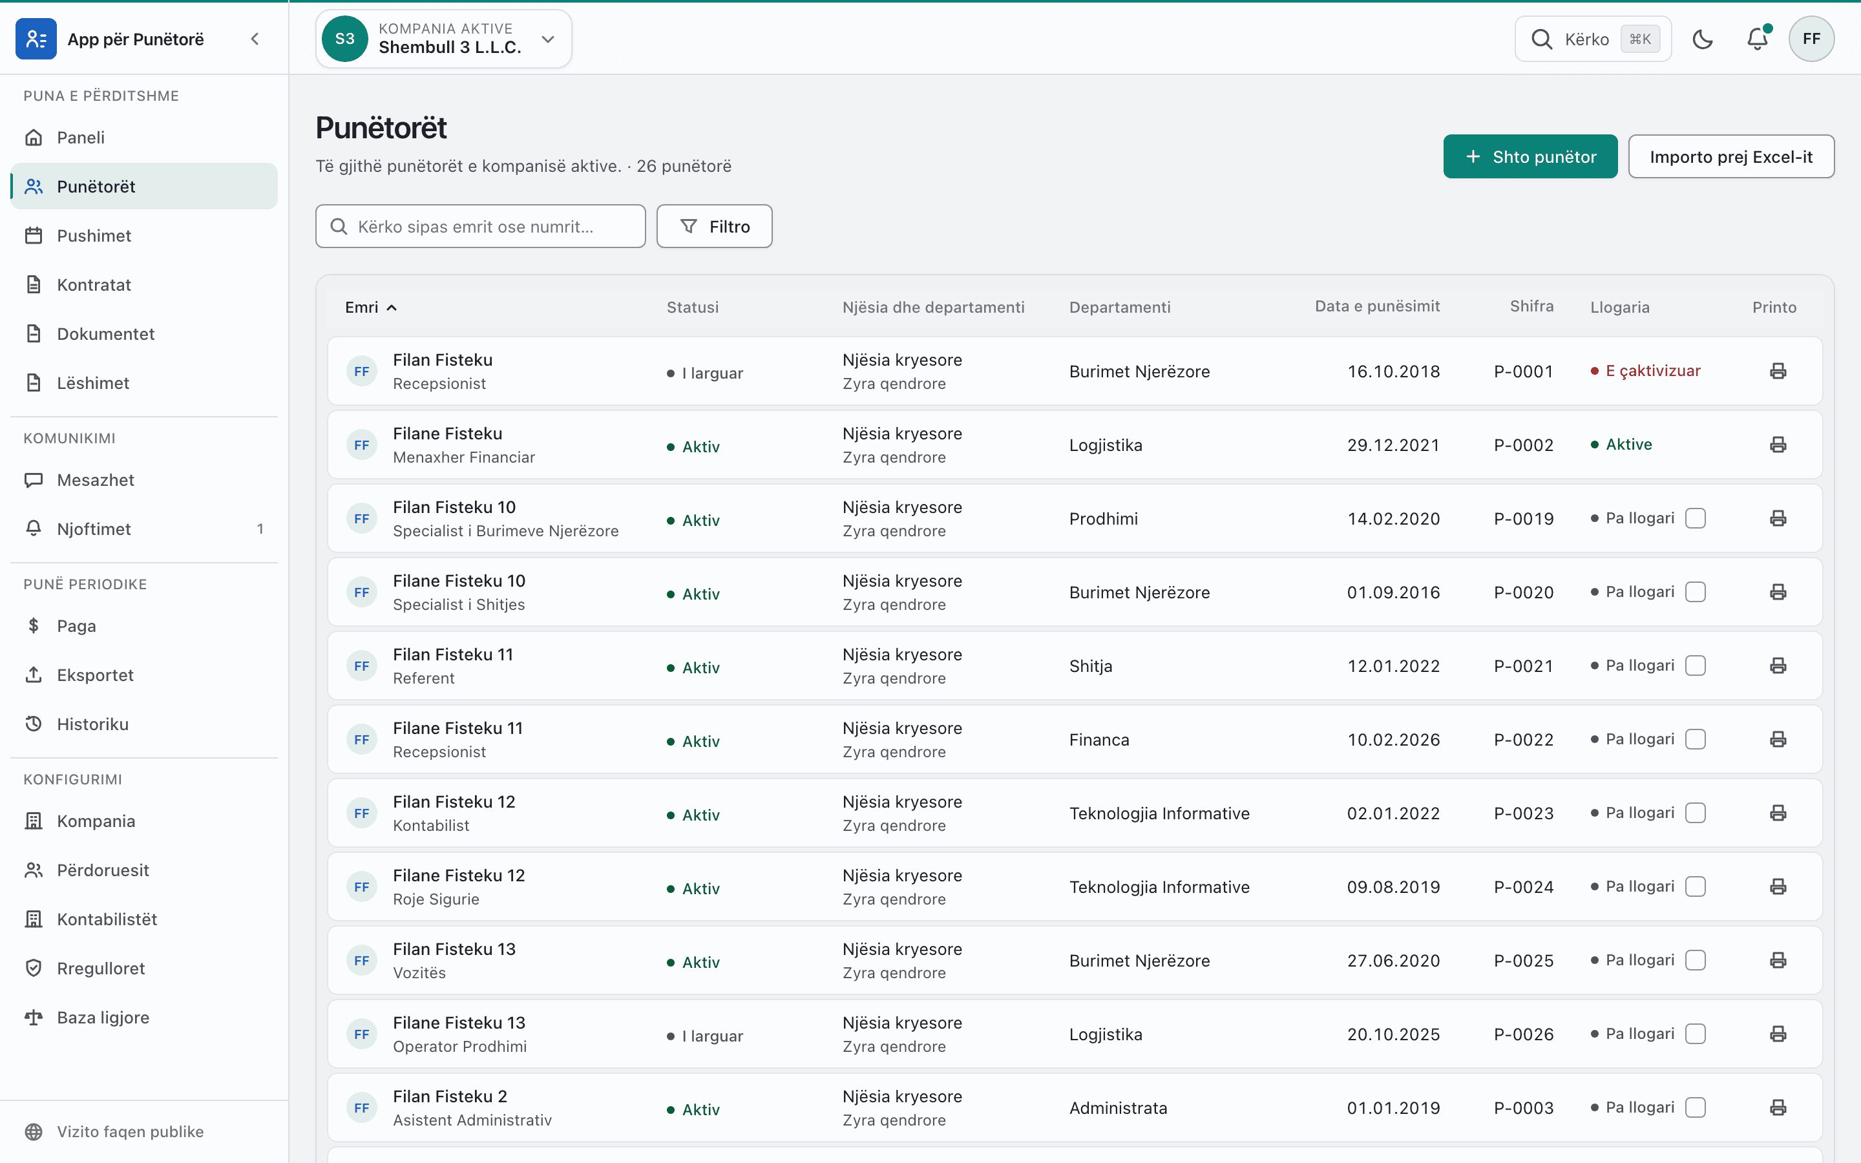This screenshot has width=1861, height=1163.
Task: Print Filane Fisteku P-0002 row
Action: click(x=1778, y=445)
